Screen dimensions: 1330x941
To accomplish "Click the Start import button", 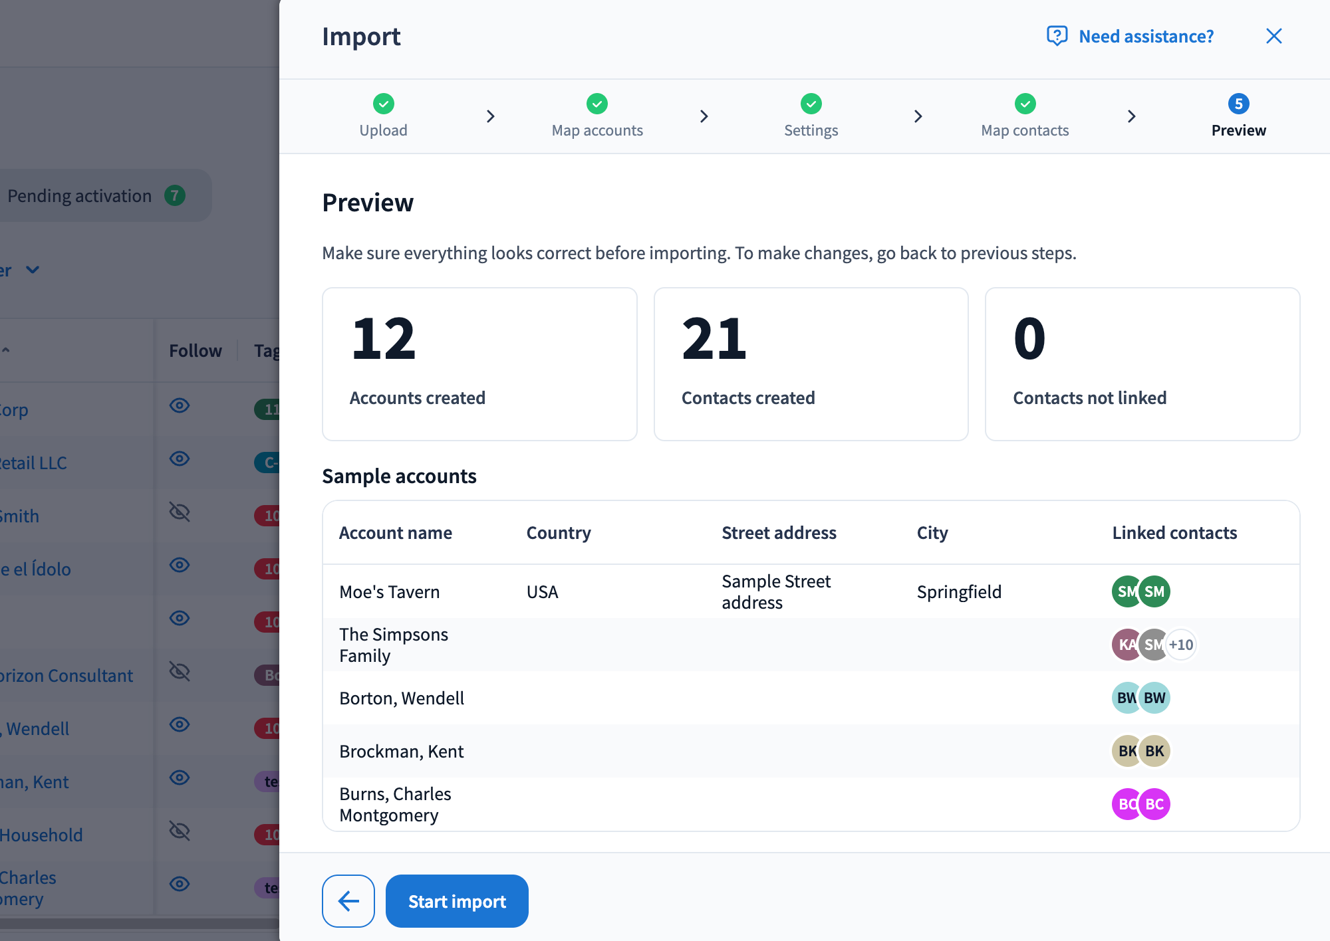I will (457, 901).
